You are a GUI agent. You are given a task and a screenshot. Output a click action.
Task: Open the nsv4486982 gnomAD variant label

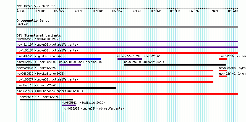pos(93,108)
